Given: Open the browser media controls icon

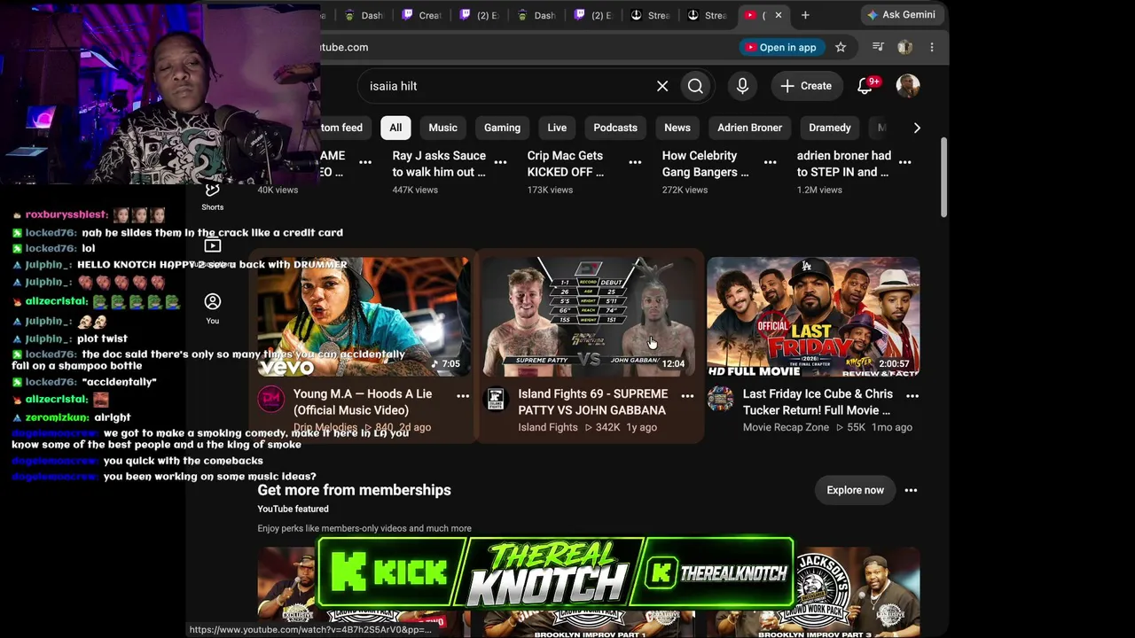Looking at the screenshot, I should (x=878, y=47).
